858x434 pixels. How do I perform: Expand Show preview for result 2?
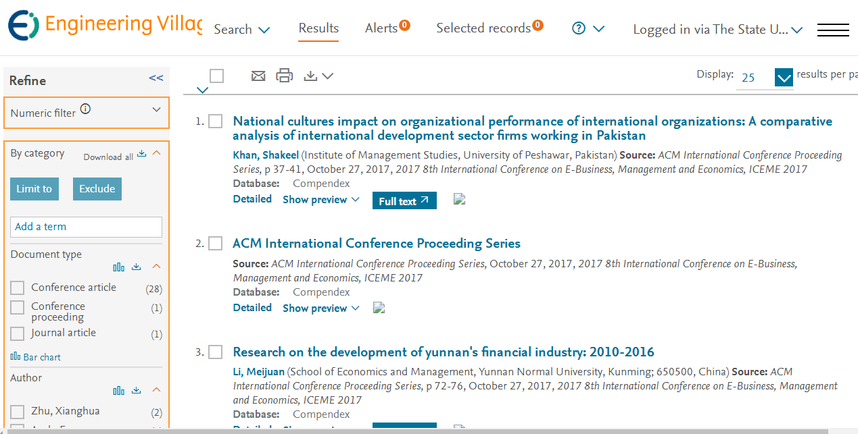tap(321, 308)
